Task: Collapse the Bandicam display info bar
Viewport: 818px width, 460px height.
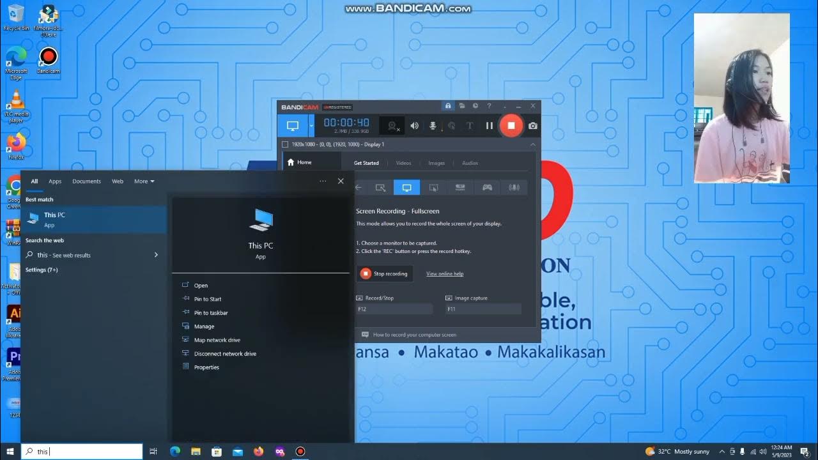Action: (x=533, y=144)
